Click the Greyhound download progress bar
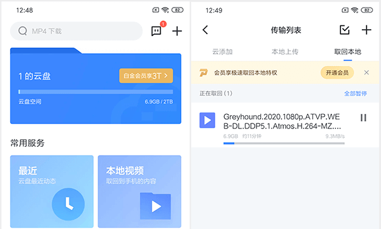This screenshot has width=381, height=229. [284, 144]
